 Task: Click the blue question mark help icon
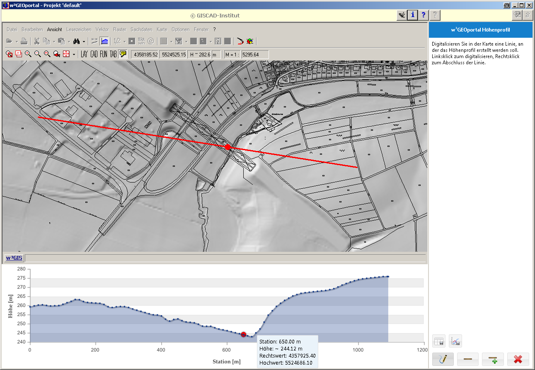tap(423, 15)
